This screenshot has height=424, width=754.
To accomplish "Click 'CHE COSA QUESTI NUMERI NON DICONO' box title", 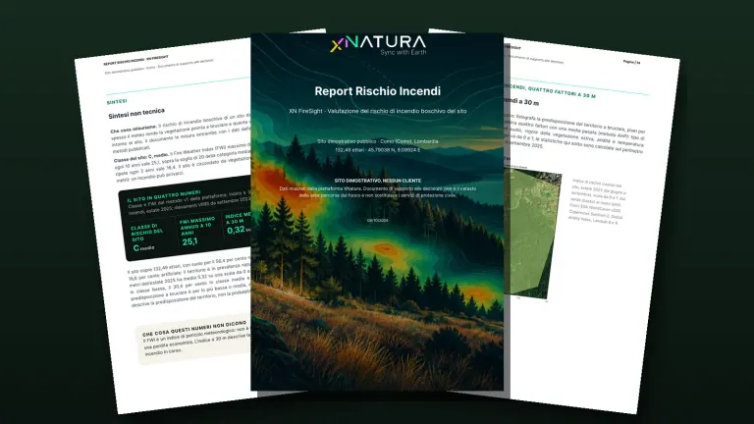I will (x=194, y=329).
